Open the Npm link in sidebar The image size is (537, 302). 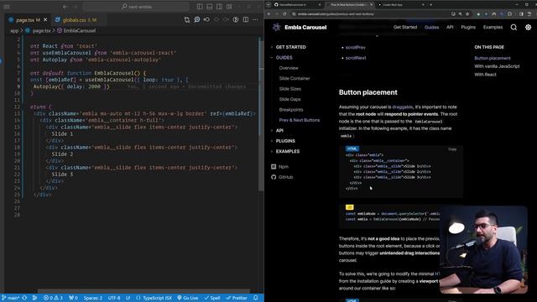click(x=284, y=167)
